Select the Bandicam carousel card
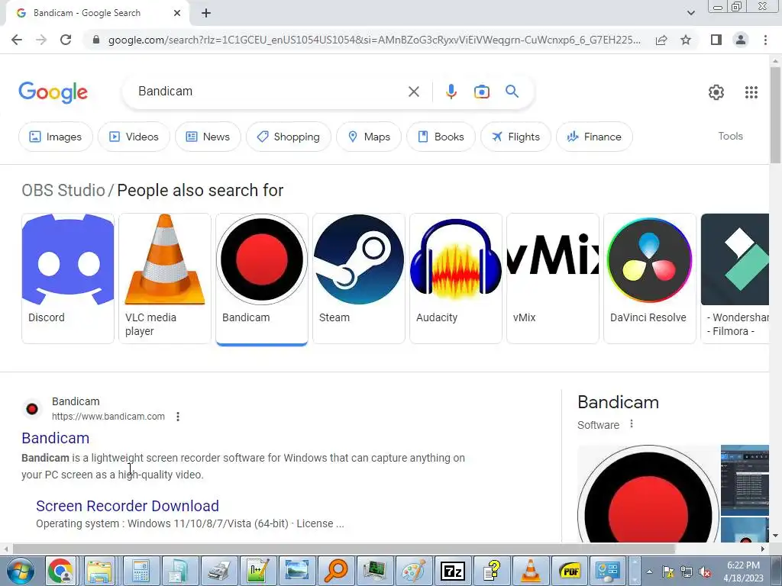Viewport: 782px width, 586px height. coord(262,278)
